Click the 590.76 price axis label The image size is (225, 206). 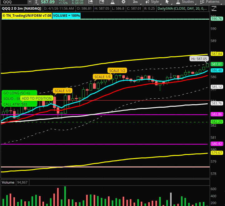[x=217, y=19]
